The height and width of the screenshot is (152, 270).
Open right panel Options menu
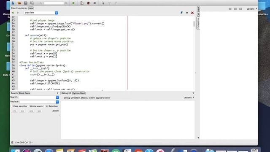pos(251,9)
